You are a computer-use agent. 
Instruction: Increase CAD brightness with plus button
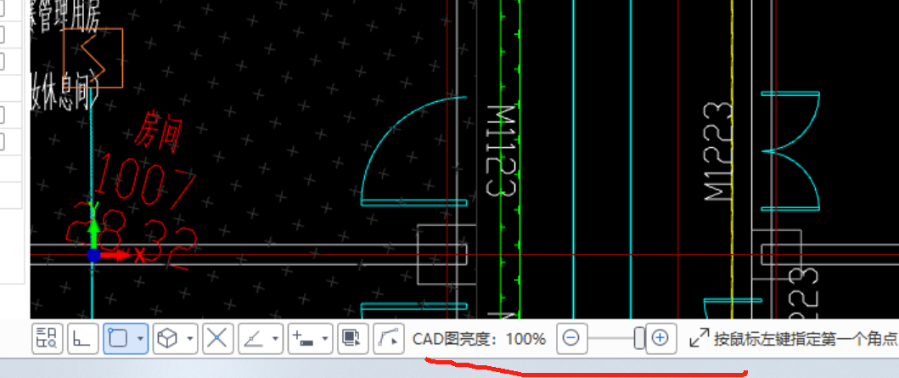[x=660, y=338]
